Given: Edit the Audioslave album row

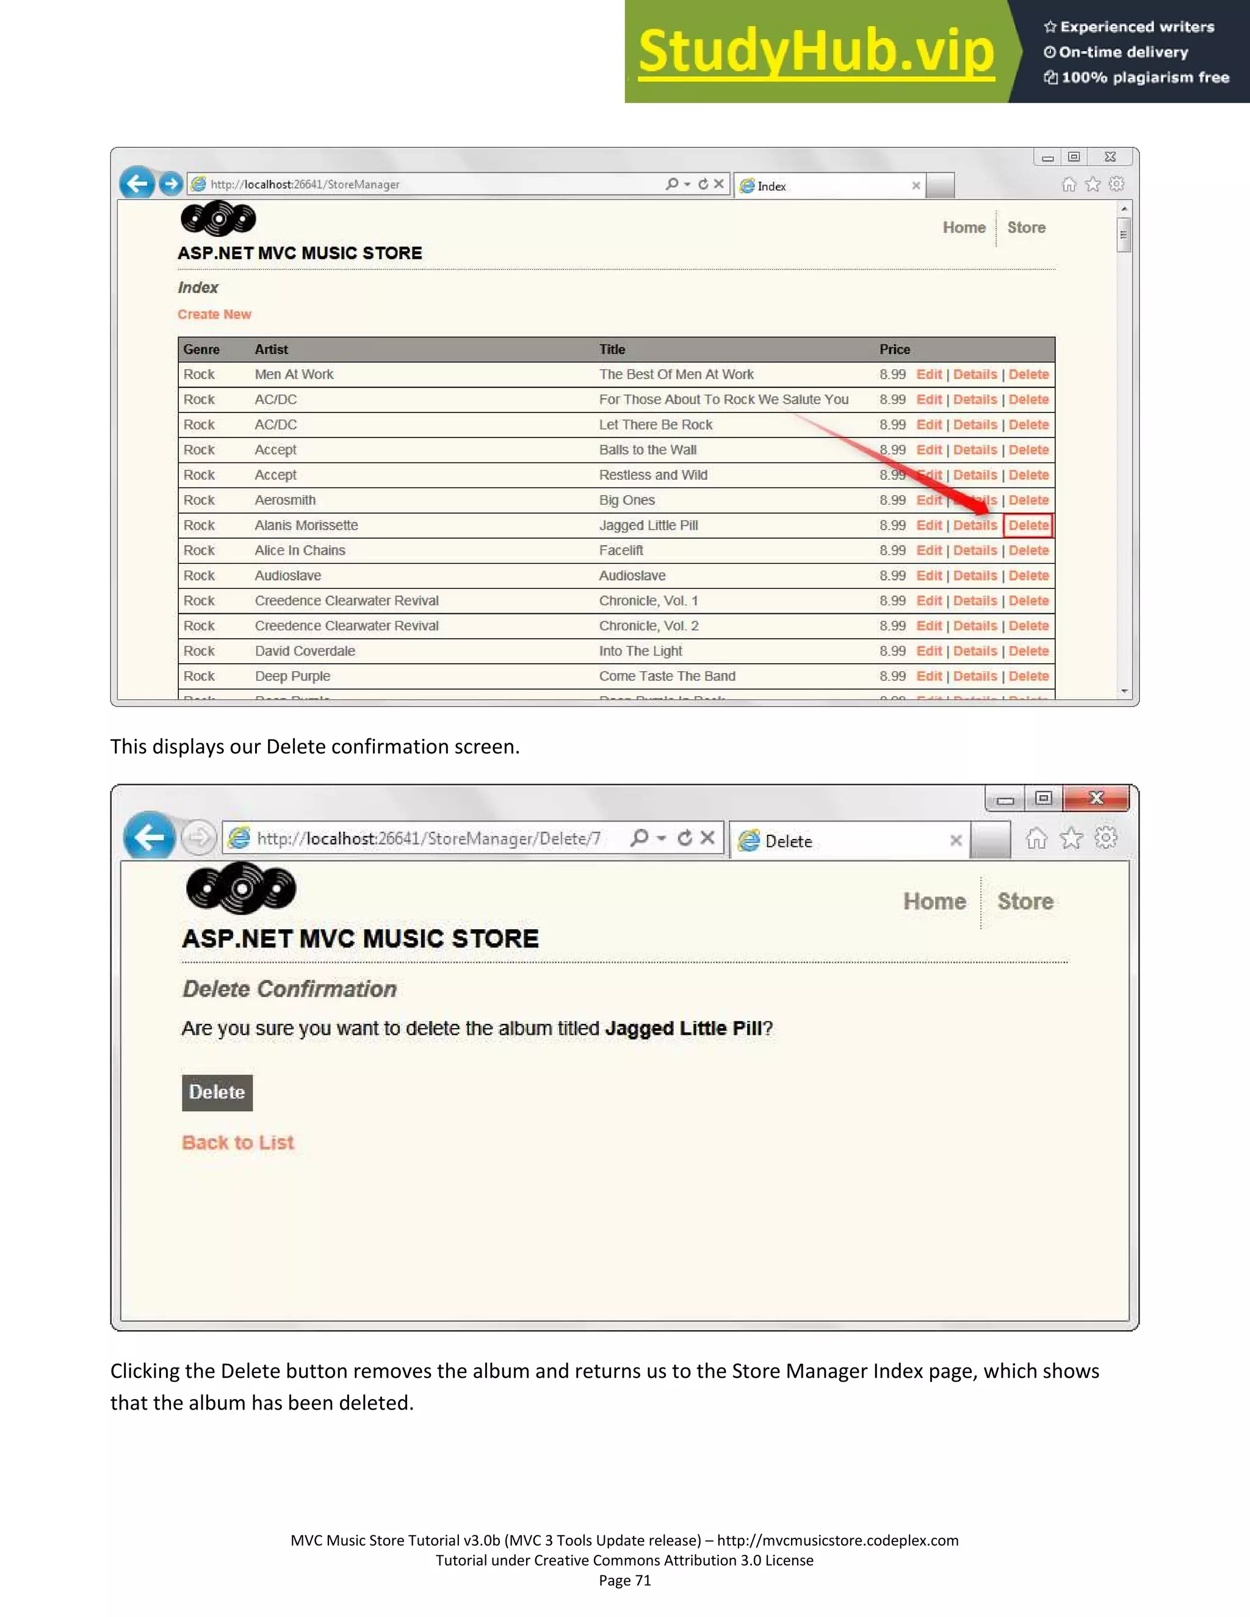Looking at the screenshot, I should pyautogui.click(x=928, y=575).
